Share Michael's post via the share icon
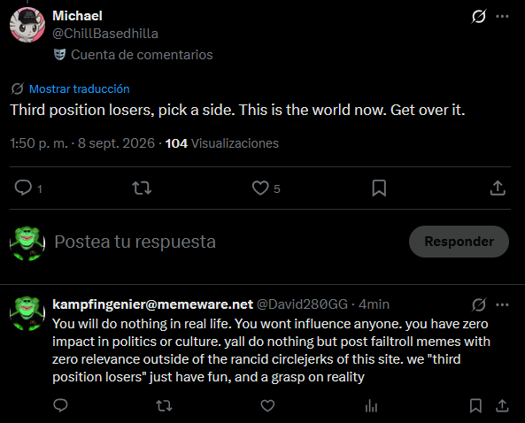The height and width of the screenshot is (423, 525). tap(498, 188)
